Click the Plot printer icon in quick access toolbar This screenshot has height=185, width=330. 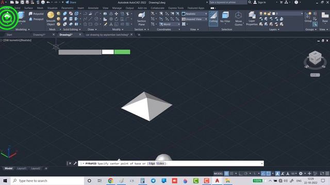coord(43,2)
